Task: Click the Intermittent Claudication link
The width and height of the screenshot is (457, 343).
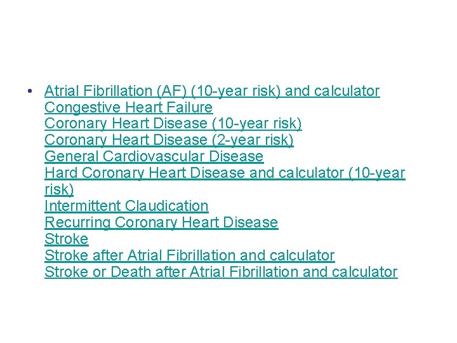Action: point(126,206)
